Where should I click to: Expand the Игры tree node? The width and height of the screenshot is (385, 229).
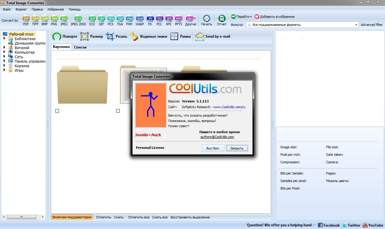5,70
